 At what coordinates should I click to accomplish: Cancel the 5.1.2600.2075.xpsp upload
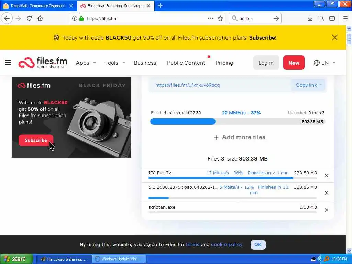(x=327, y=193)
